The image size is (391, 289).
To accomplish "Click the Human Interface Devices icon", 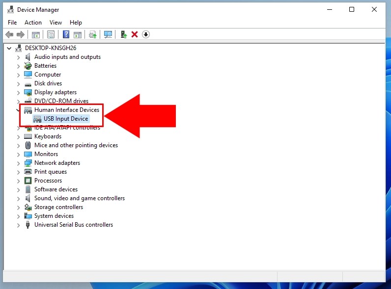I will click(28, 110).
